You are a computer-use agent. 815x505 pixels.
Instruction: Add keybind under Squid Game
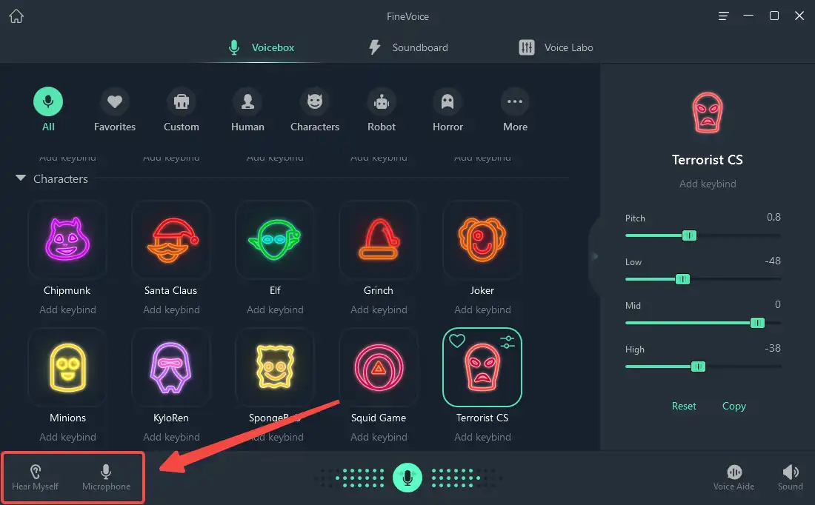[x=379, y=437]
